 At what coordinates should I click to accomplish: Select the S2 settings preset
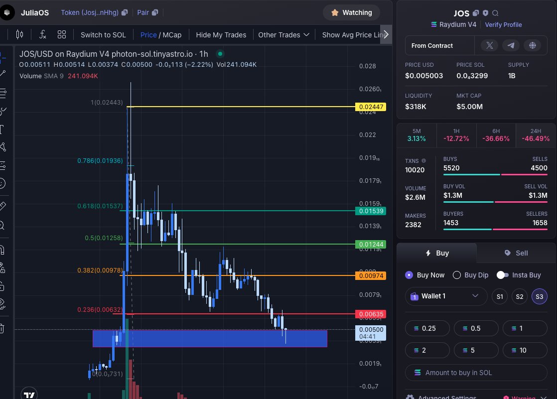[519, 296]
